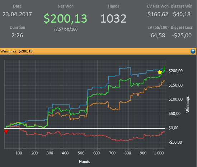This screenshot has height=167, width=197.
Task: Click the EV Net Won label
Action: click(x=158, y=6)
